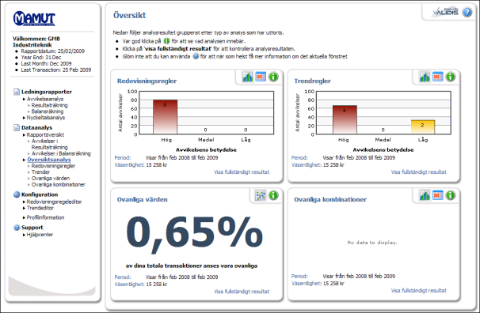
Task: Click the red Hög bar in Redovisningsregler chart
Action: tap(166, 117)
